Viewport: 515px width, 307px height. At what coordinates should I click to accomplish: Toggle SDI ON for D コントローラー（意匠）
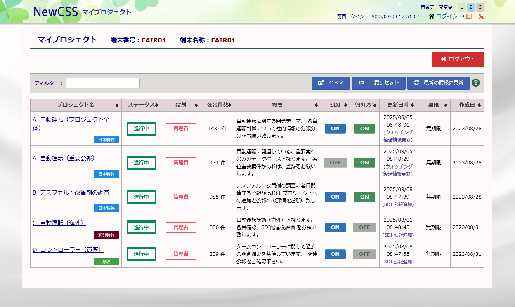point(335,254)
